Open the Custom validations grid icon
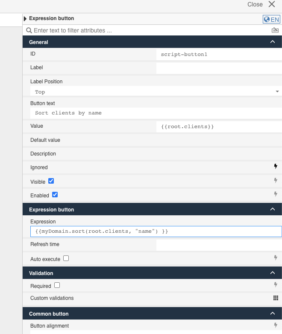282x334 pixels. pyautogui.click(x=276, y=298)
